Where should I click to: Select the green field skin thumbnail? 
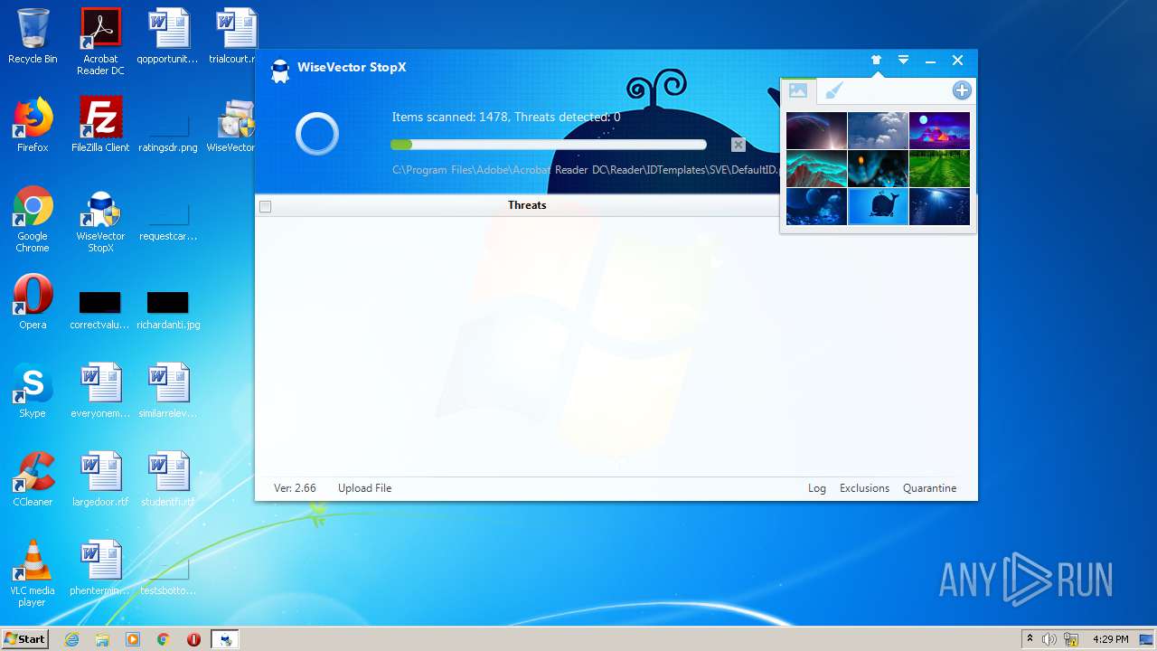[x=939, y=168]
